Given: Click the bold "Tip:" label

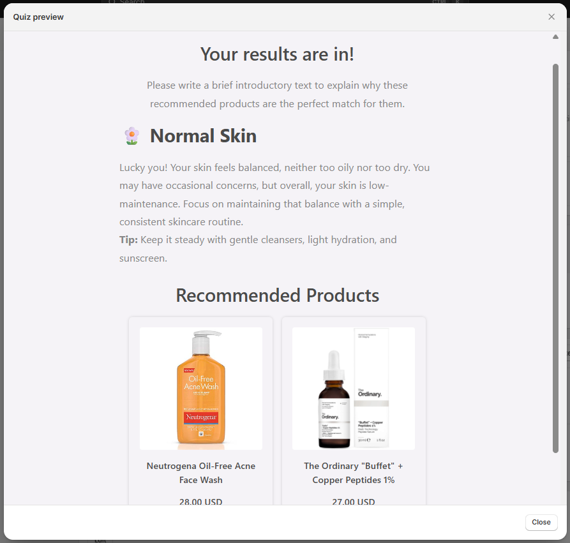Looking at the screenshot, I should (128, 240).
